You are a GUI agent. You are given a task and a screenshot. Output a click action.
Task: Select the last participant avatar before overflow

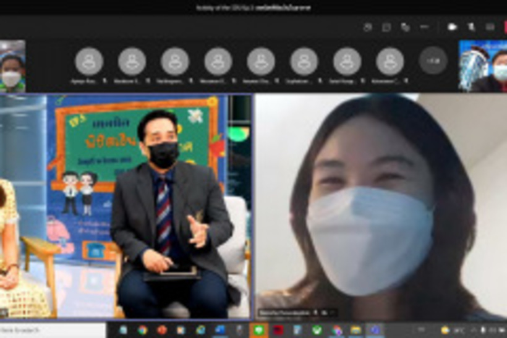coord(390,61)
